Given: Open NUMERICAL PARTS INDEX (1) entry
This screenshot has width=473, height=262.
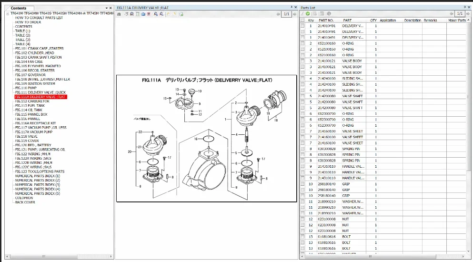Looking at the screenshot, I should 38,176.
